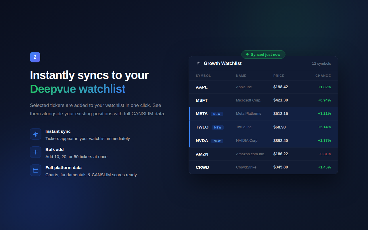Click the PRICE column header

(279, 76)
